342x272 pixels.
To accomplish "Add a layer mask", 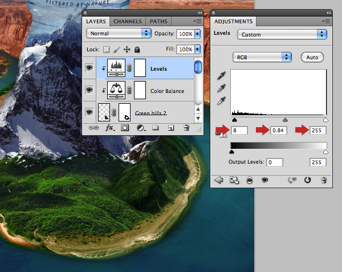I will click(125, 128).
